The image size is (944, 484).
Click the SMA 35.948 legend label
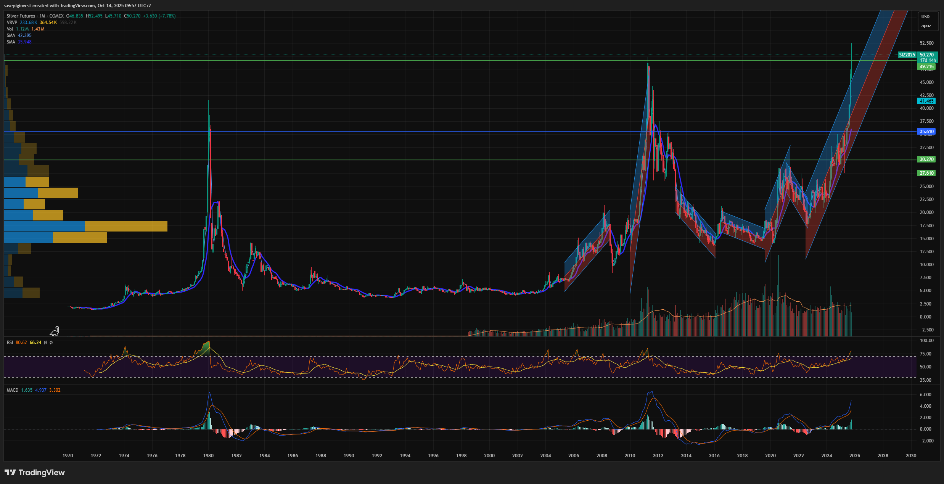11,42
